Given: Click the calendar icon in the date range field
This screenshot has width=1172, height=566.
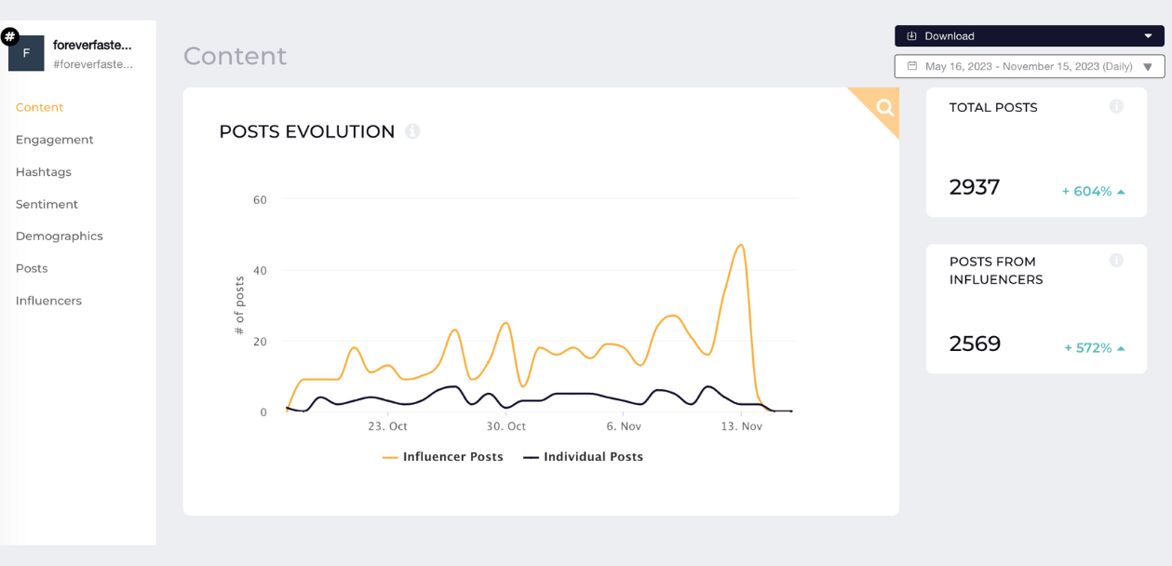Looking at the screenshot, I should pos(912,66).
